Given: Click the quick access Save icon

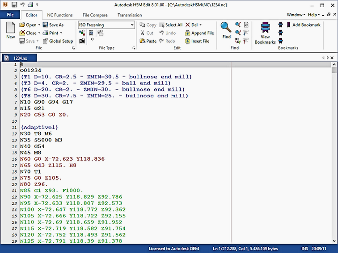Looking at the screenshot, I should click(15, 4).
